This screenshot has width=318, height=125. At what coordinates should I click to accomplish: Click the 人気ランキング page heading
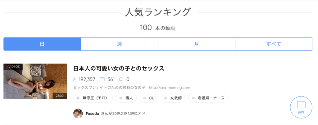[x=157, y=12]
